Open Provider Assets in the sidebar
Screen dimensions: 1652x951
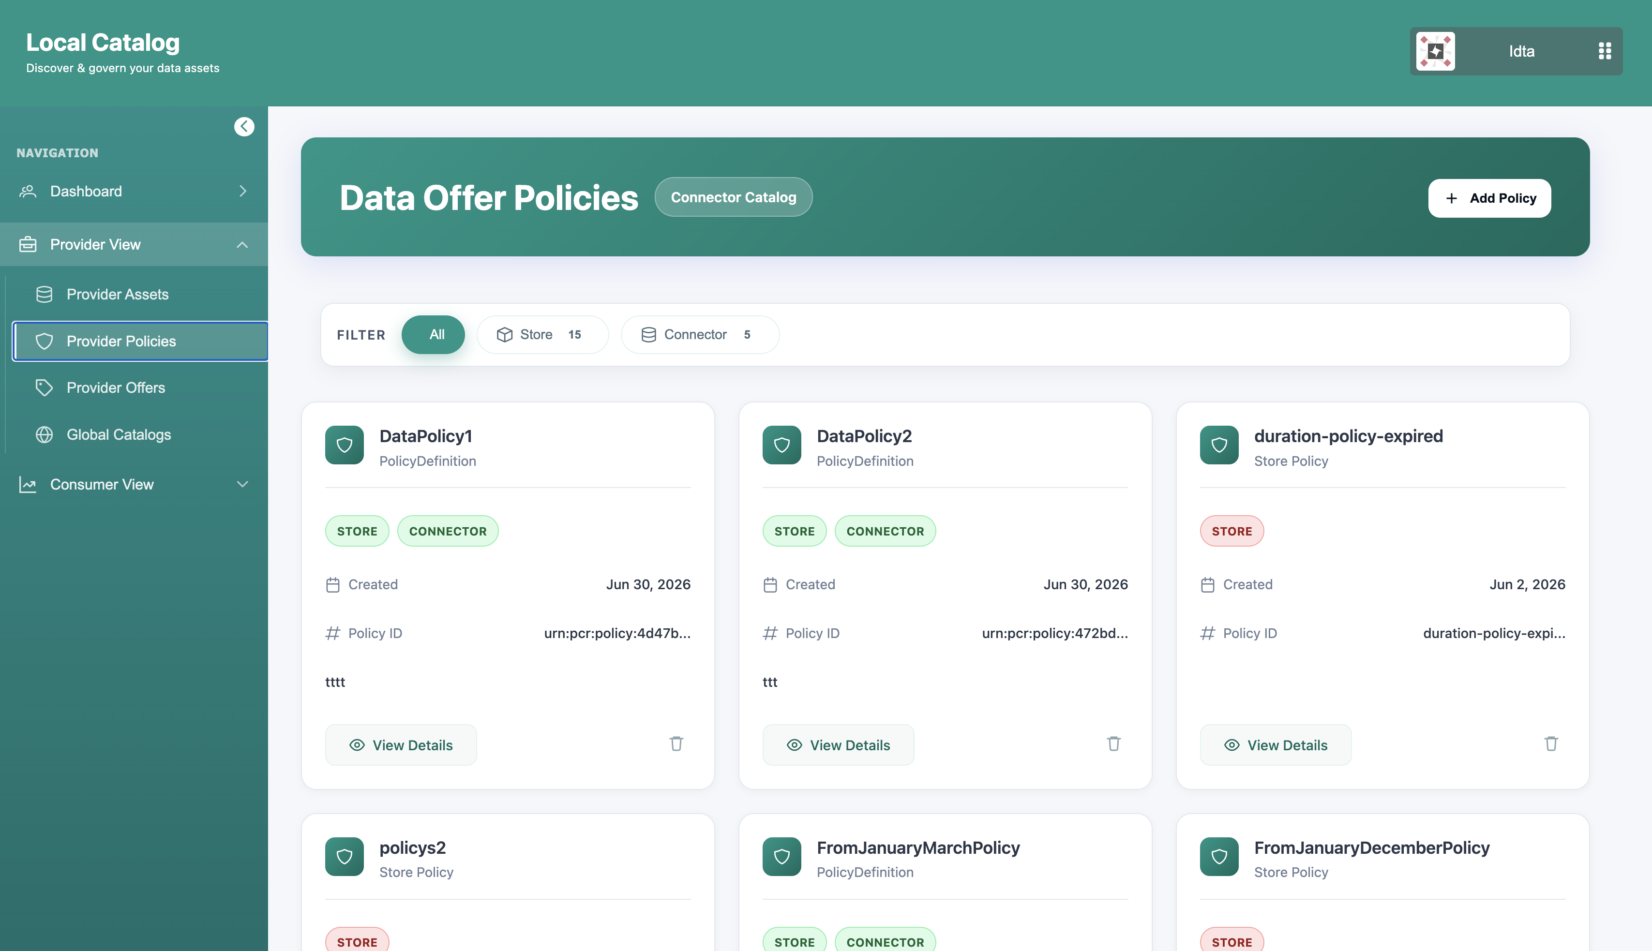click(x=140, y=295)
